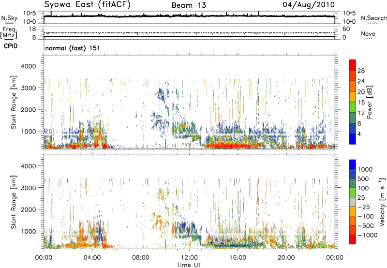Viewport: 387px width, 268px height.
Task: Click the '04:00' time axis label
Action: [x=92, y=258]
